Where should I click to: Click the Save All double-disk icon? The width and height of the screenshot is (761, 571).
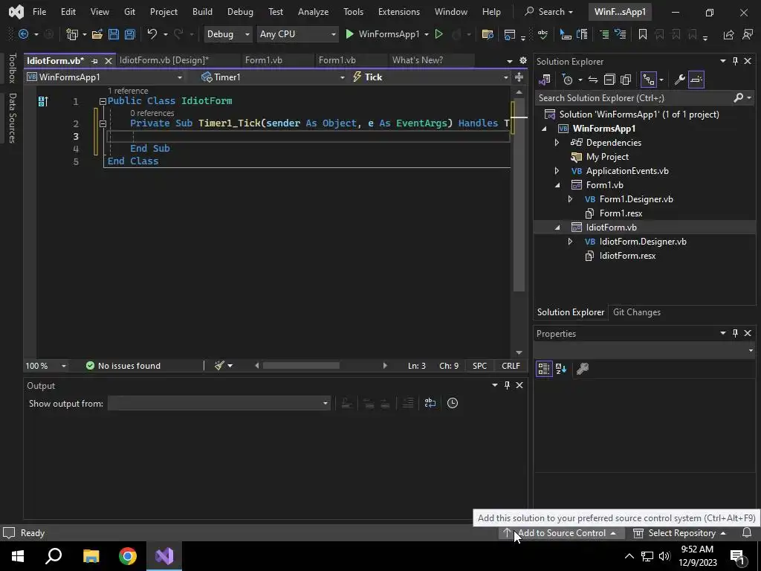tap(129, 34)
